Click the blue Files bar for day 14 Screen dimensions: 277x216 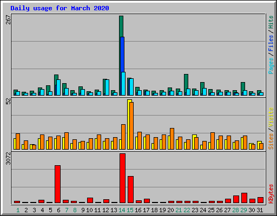pos(122,55)
